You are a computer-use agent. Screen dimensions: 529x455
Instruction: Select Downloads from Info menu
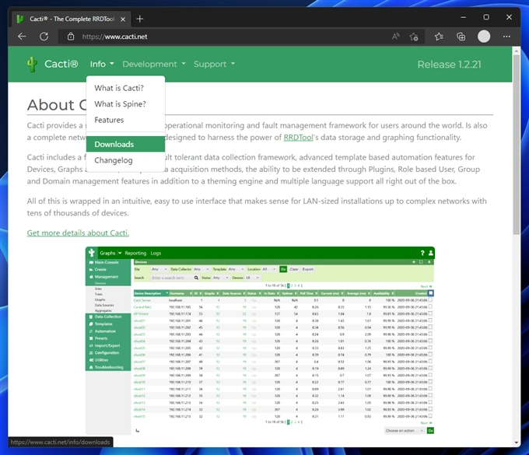[125, 144]
